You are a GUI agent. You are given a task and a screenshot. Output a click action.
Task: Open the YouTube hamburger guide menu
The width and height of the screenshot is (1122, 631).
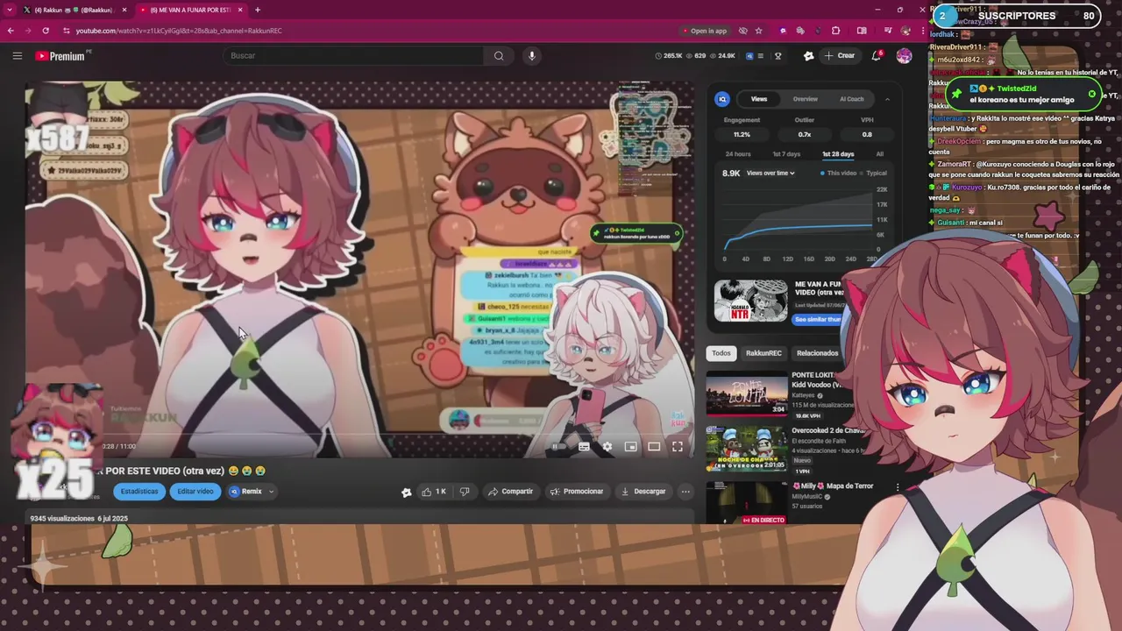click(17, 56)
